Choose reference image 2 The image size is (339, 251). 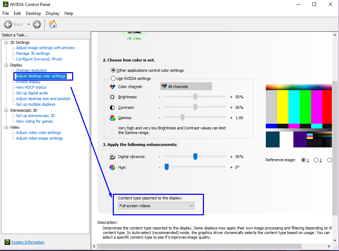click(316, 160)
